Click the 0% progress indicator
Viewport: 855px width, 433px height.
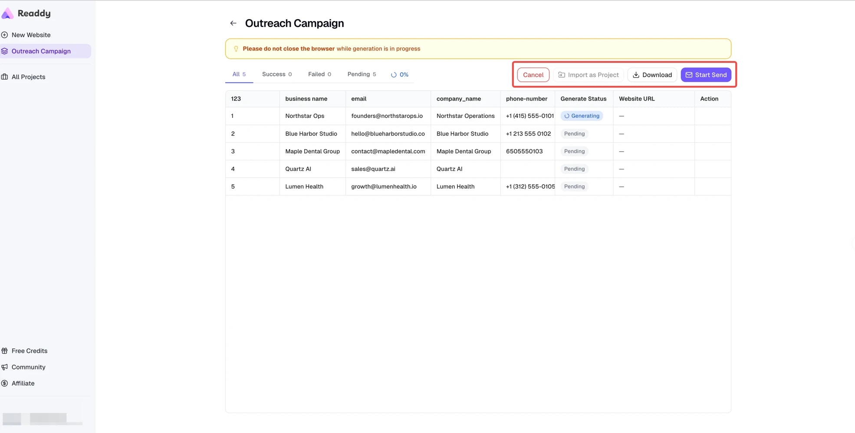400,75
